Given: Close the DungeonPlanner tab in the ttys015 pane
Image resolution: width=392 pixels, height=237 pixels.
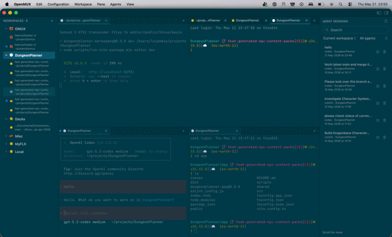Looking at the screenshot, I should tap(237, 131).
